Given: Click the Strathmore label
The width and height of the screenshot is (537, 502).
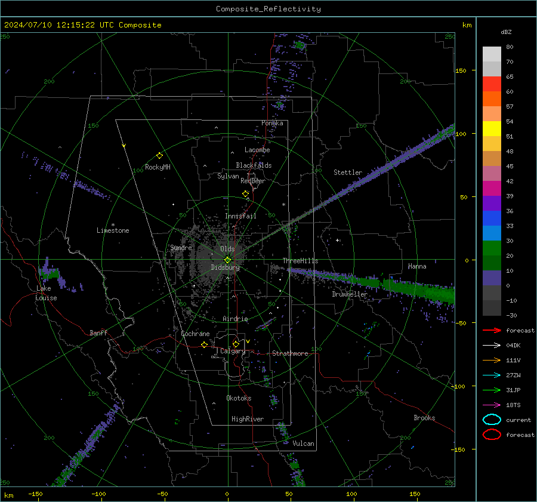Looking at the screenshot, I should 290,353.
